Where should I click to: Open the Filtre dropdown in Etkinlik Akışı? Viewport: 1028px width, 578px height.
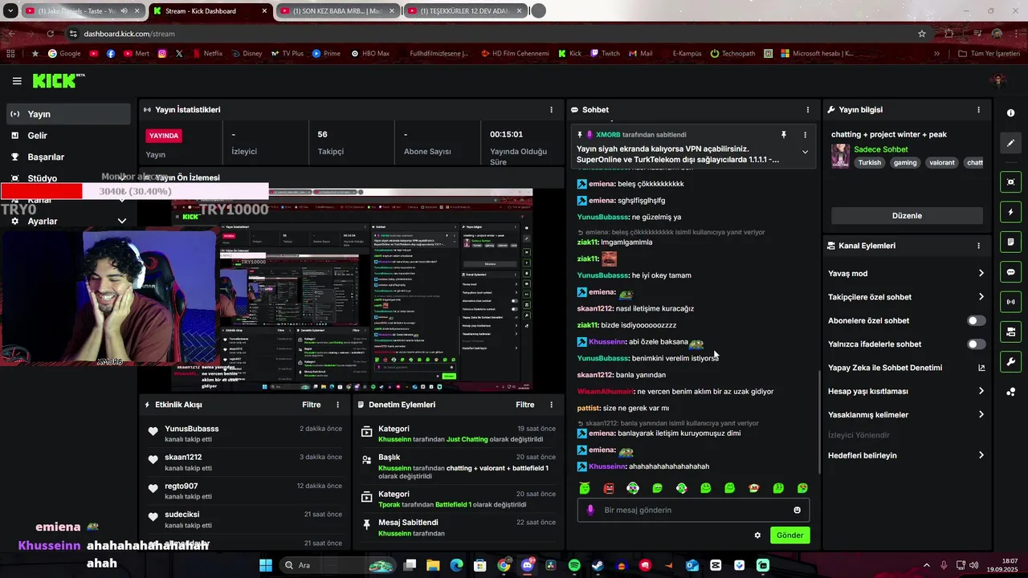click(312, 405)
